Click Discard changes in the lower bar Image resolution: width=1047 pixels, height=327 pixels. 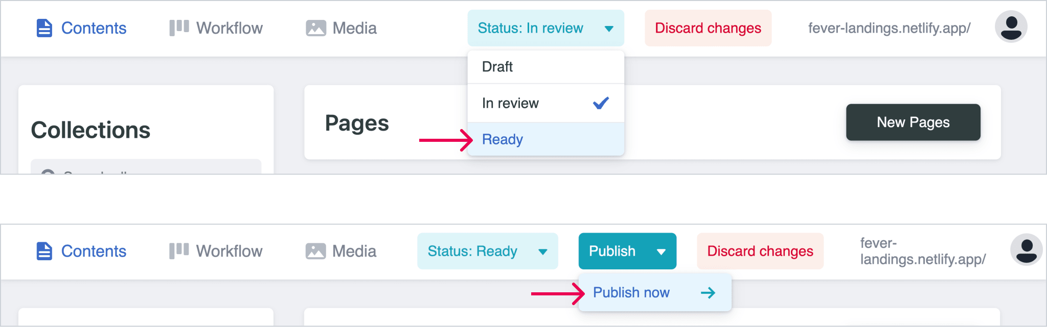click(x=760, y=251)
